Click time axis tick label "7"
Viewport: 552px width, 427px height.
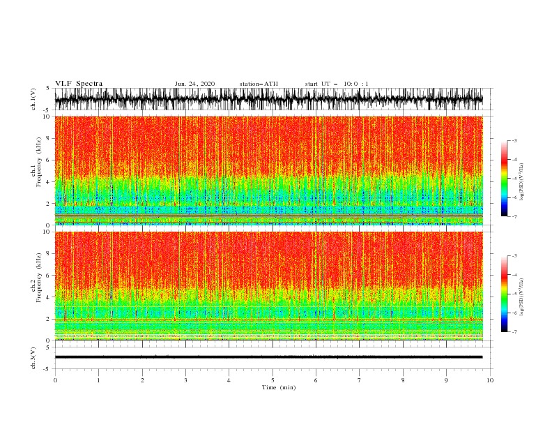pyautogui.click(x=360, y=380)
